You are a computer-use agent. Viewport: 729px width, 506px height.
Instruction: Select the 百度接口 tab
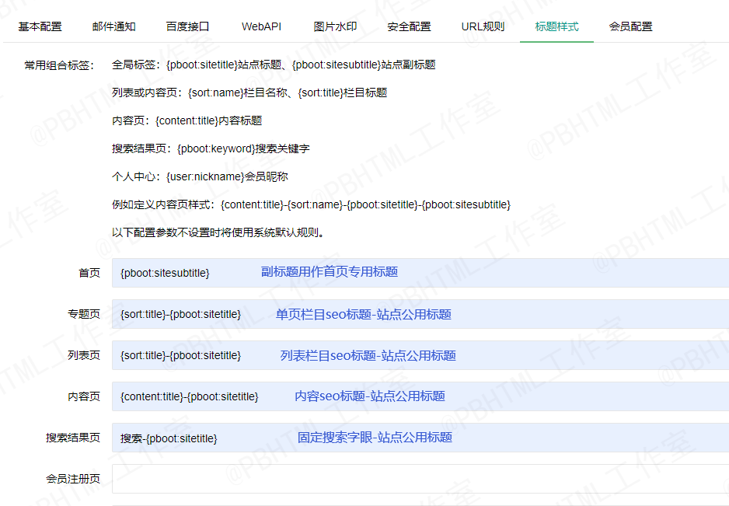point(187,26)
